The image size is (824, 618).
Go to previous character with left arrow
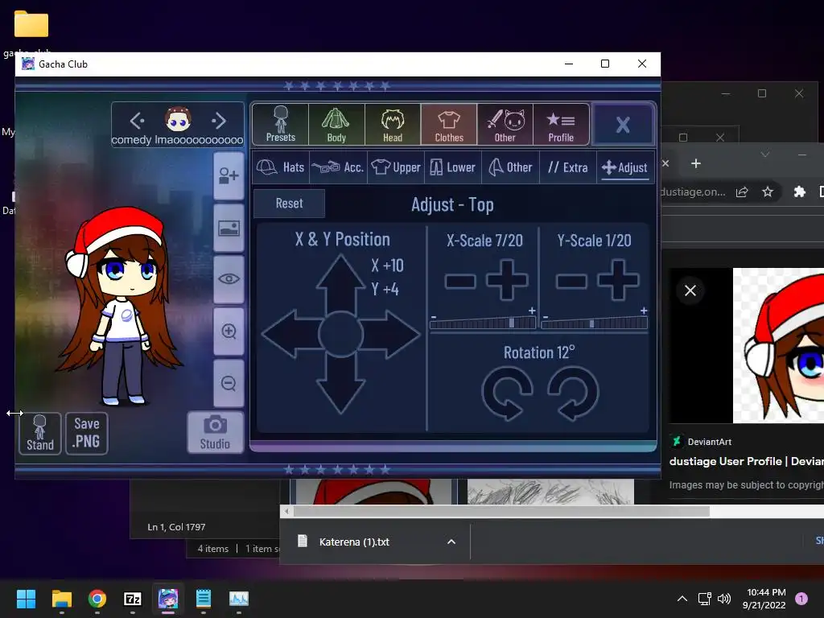[x=137, y=121]
